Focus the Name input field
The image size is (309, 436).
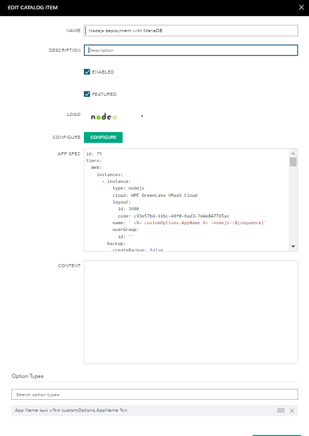pos(191,31)
